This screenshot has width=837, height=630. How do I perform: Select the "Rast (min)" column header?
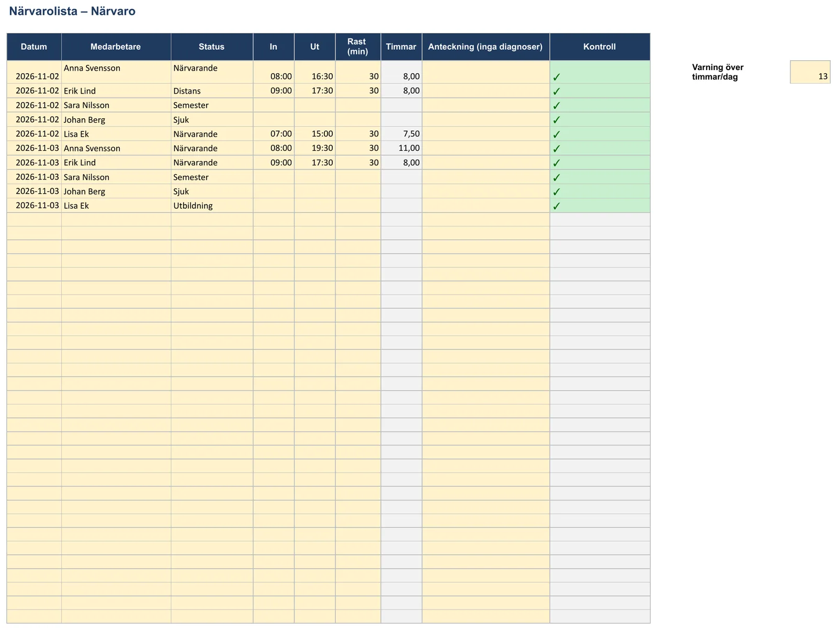click(x=358, y=47)
